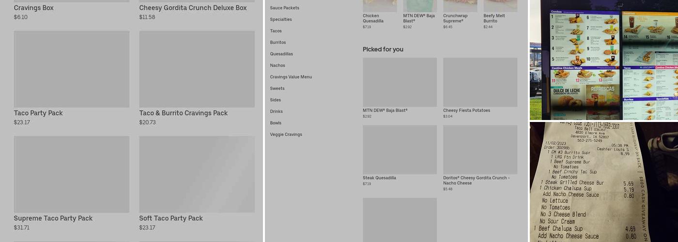
Task: Open the Steak Quesadilla image
Action: (400, 150)
